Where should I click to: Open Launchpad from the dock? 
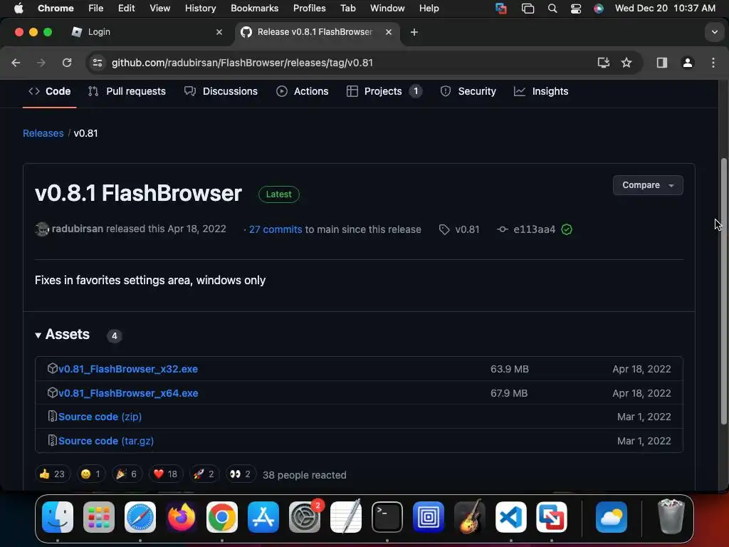point(98,517)
